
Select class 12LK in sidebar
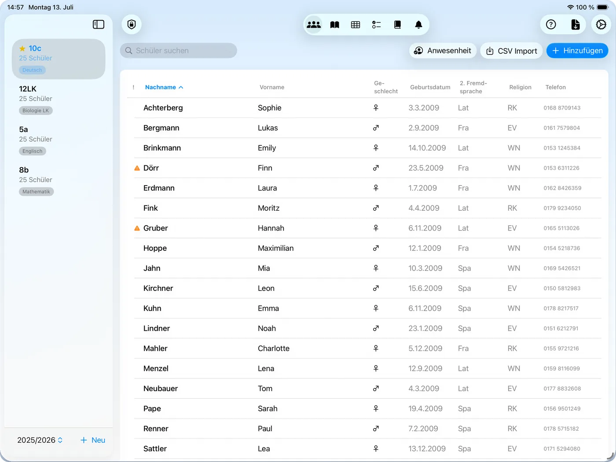[59, 99]
